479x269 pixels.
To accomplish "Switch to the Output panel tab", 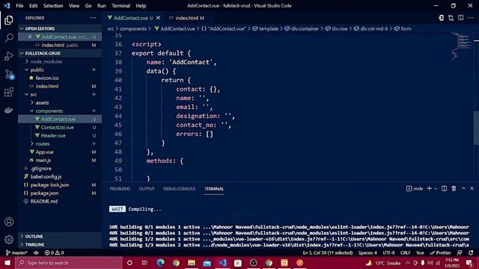I will click(x=147, y=189).
